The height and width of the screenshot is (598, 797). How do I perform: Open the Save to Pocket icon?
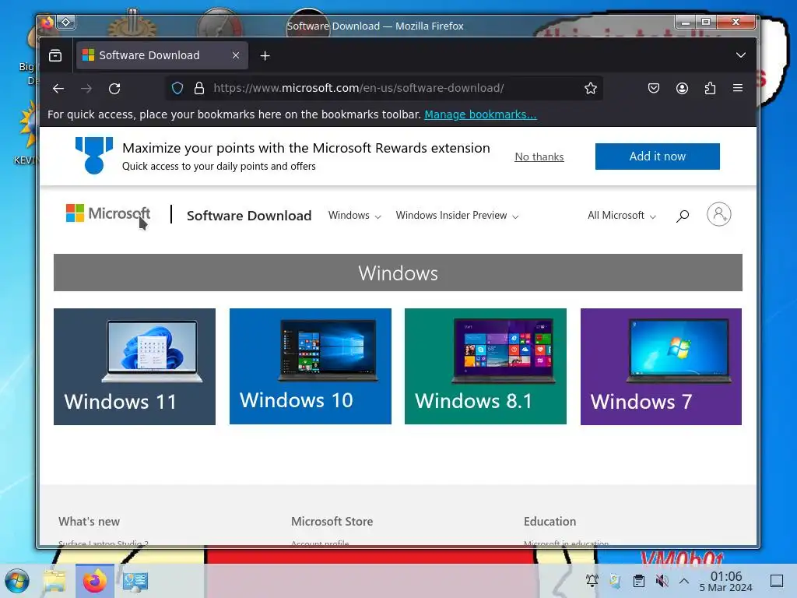(x=654, y=88)
